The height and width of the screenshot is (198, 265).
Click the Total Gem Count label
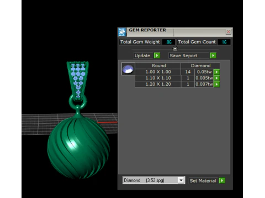click(x=197, y=42)
